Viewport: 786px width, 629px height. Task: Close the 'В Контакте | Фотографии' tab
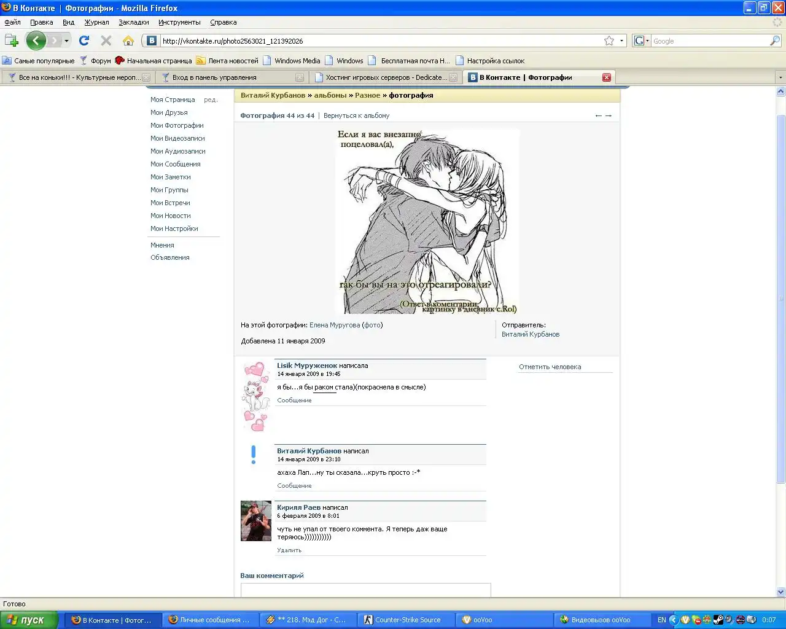coord(606,77)
